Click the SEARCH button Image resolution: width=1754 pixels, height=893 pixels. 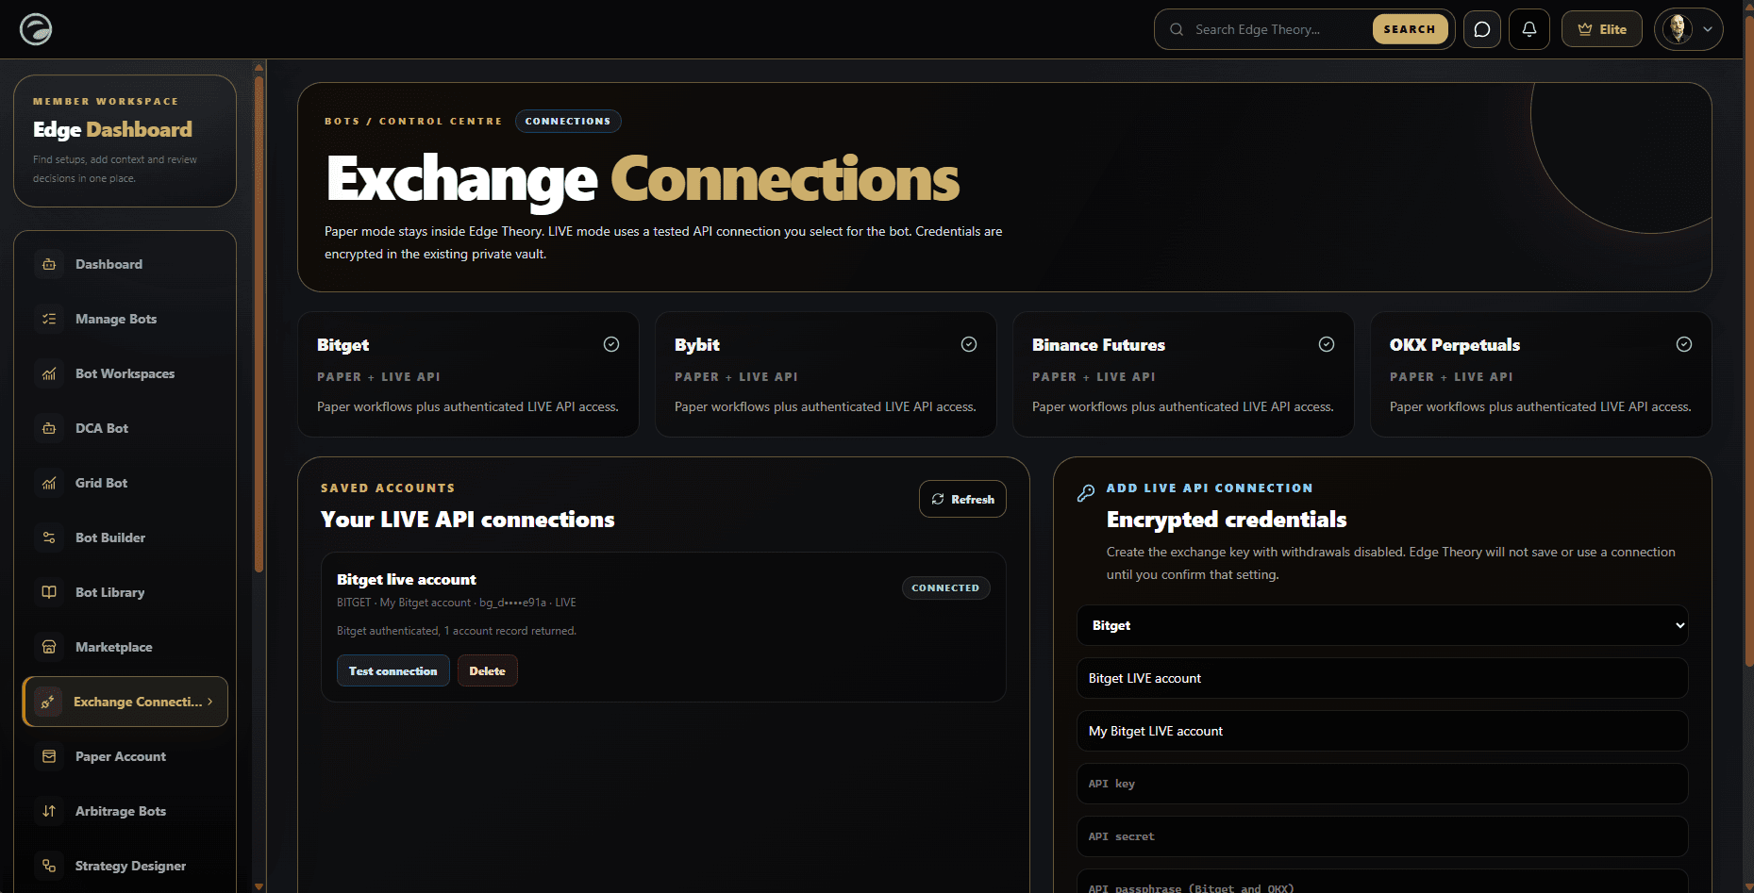1410,29
